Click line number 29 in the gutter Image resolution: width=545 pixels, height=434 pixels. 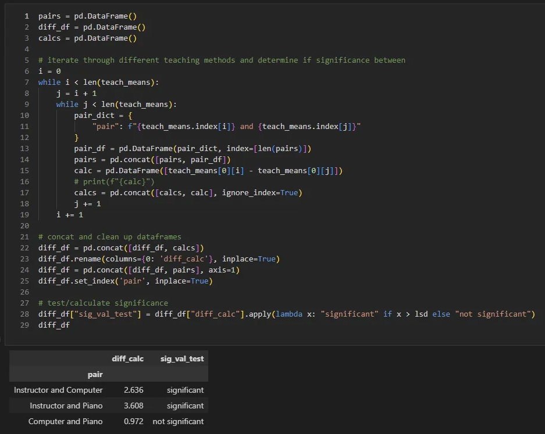[24, 325]
